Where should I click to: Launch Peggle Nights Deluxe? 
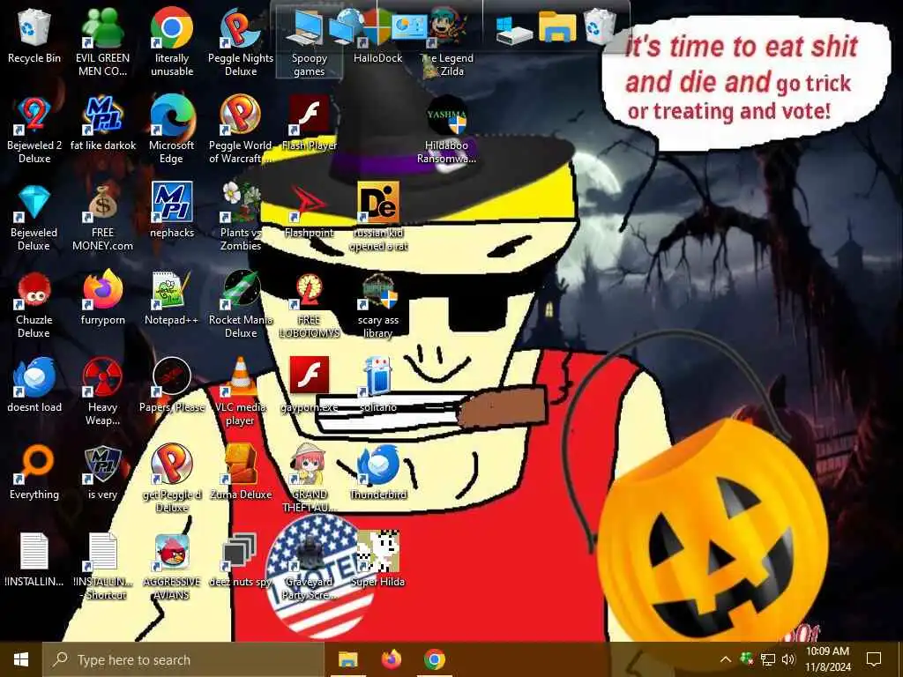[241, 41]
